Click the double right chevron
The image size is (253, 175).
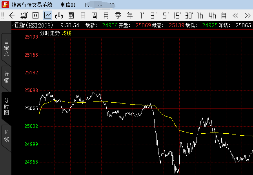(x=247, y=16)
